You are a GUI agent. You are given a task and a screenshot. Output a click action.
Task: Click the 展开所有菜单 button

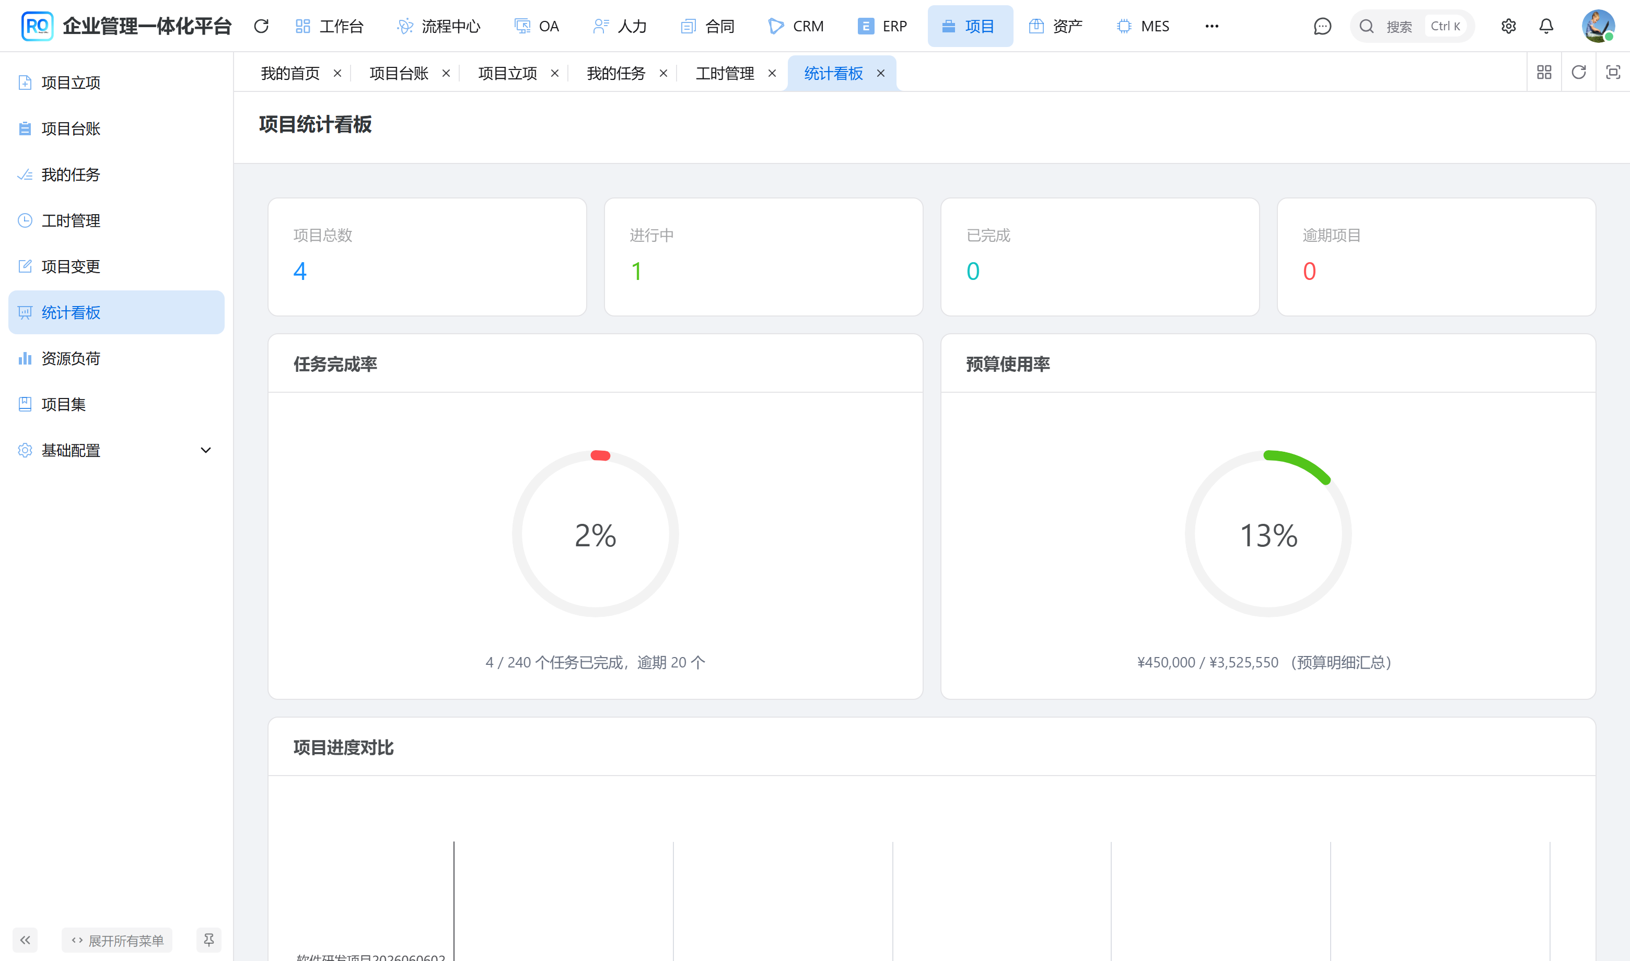tap(117, 940)
